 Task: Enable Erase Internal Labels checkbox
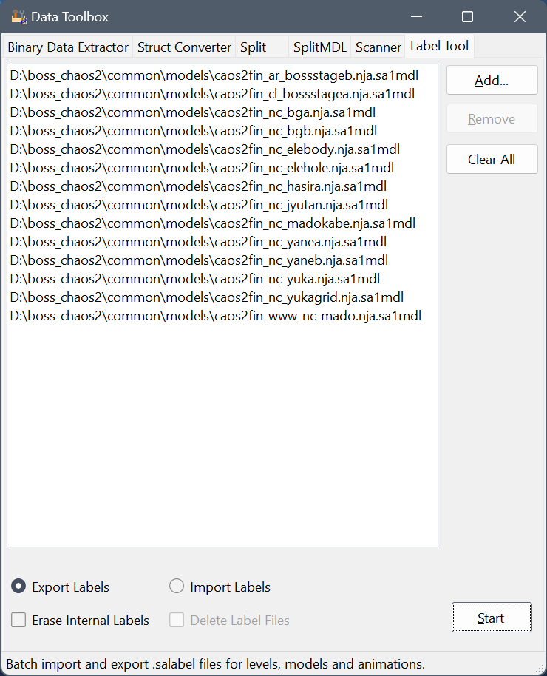tap(19, 620)
